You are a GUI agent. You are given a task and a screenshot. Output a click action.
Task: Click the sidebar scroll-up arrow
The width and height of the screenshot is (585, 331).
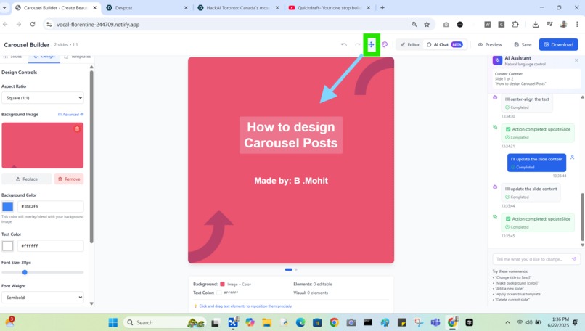(91, 68)
